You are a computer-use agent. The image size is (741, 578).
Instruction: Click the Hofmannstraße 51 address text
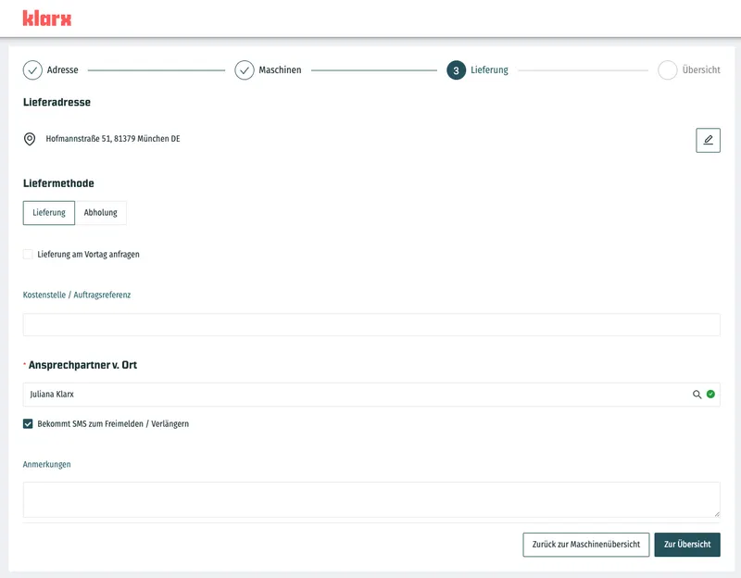(x=113, y=139)
